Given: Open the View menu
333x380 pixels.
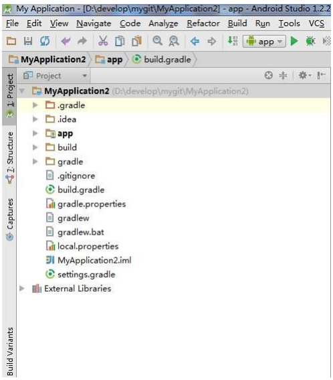Looking at the screenshot, I should pos(60,23).
